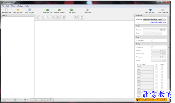Image resolution: width=175 pixels, height=103 pixels.
Task: Activate the magic wand shape tracer
Action: tap(48, 17)
